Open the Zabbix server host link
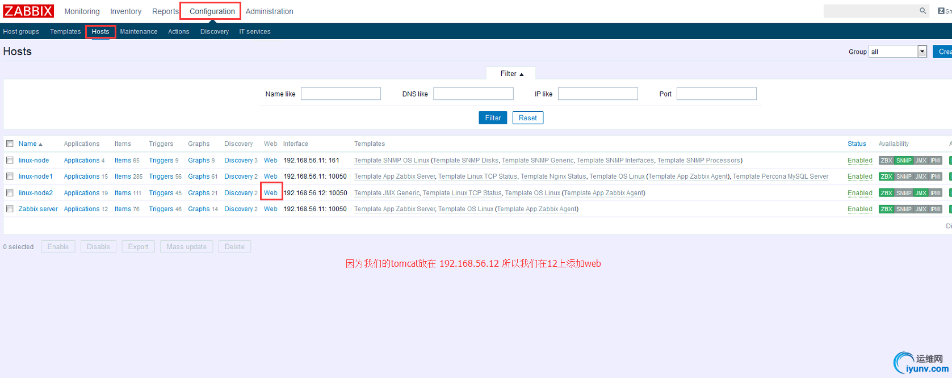Screen dimensions: 952x378 [x=38, y=209]
